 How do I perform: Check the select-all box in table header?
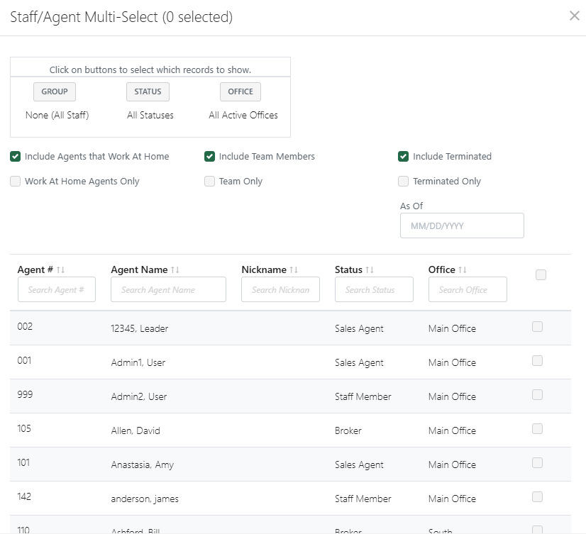(x=541, y=274)
